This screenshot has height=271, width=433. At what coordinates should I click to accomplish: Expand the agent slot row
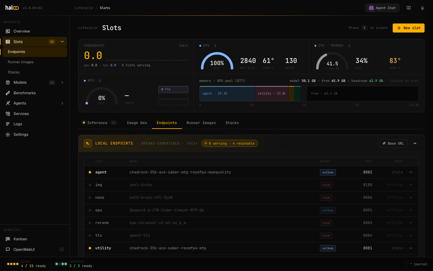pyautogui.click(x=411, y=172)
